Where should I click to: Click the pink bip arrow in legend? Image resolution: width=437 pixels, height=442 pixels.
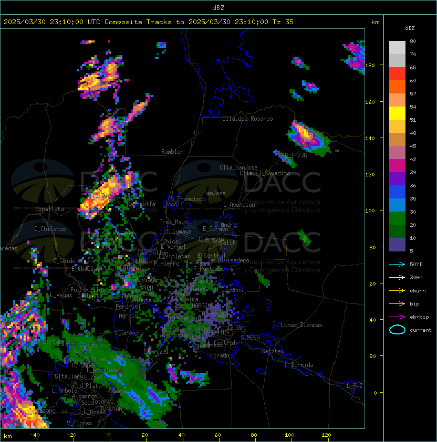397,303
